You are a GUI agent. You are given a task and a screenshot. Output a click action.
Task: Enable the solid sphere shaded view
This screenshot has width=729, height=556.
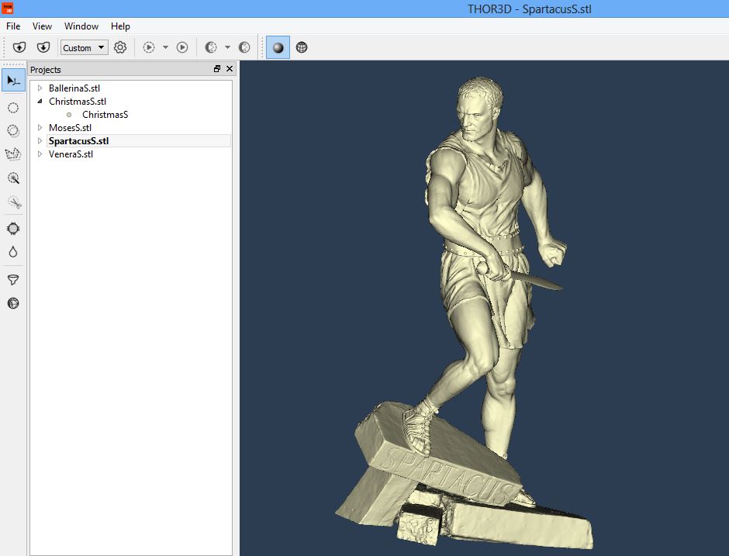click(278, 47)
